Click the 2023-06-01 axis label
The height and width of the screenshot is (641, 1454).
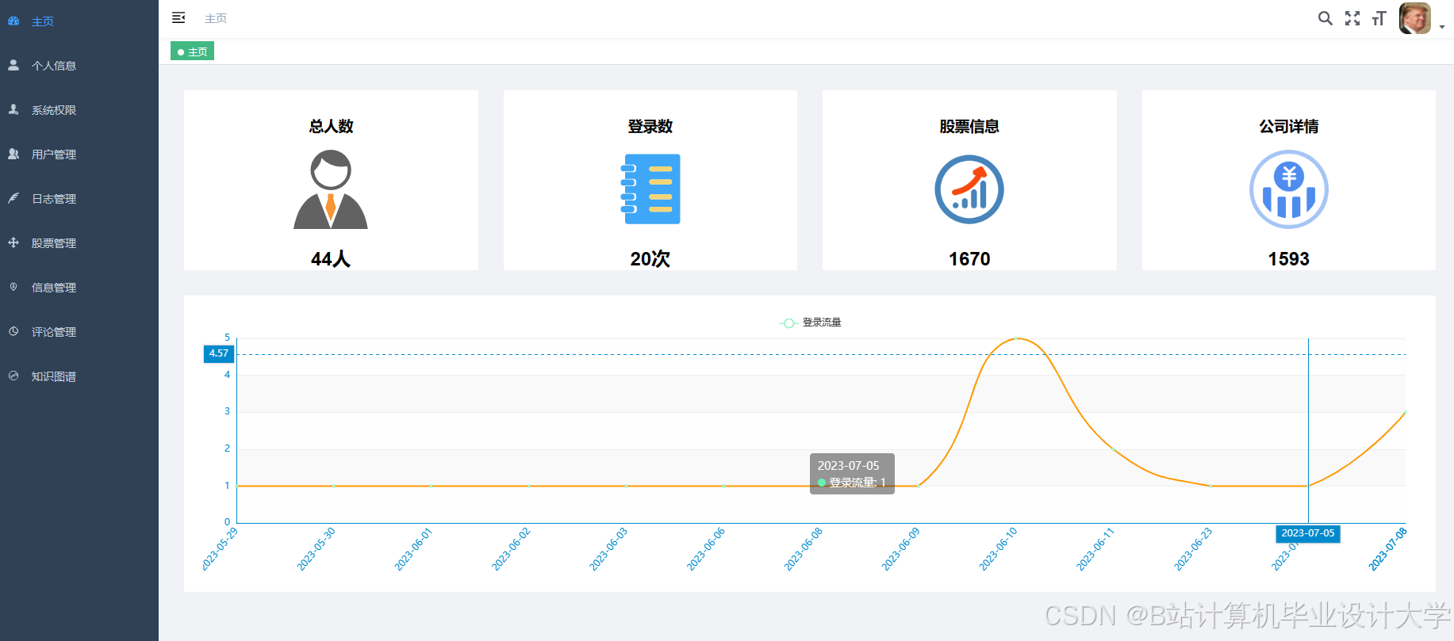413,549
